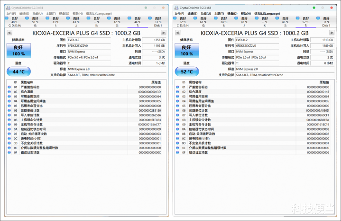Click firmware field EVFAJ1.2 in left window
Screen dimensions: 341x221
[x=89, y=40]
